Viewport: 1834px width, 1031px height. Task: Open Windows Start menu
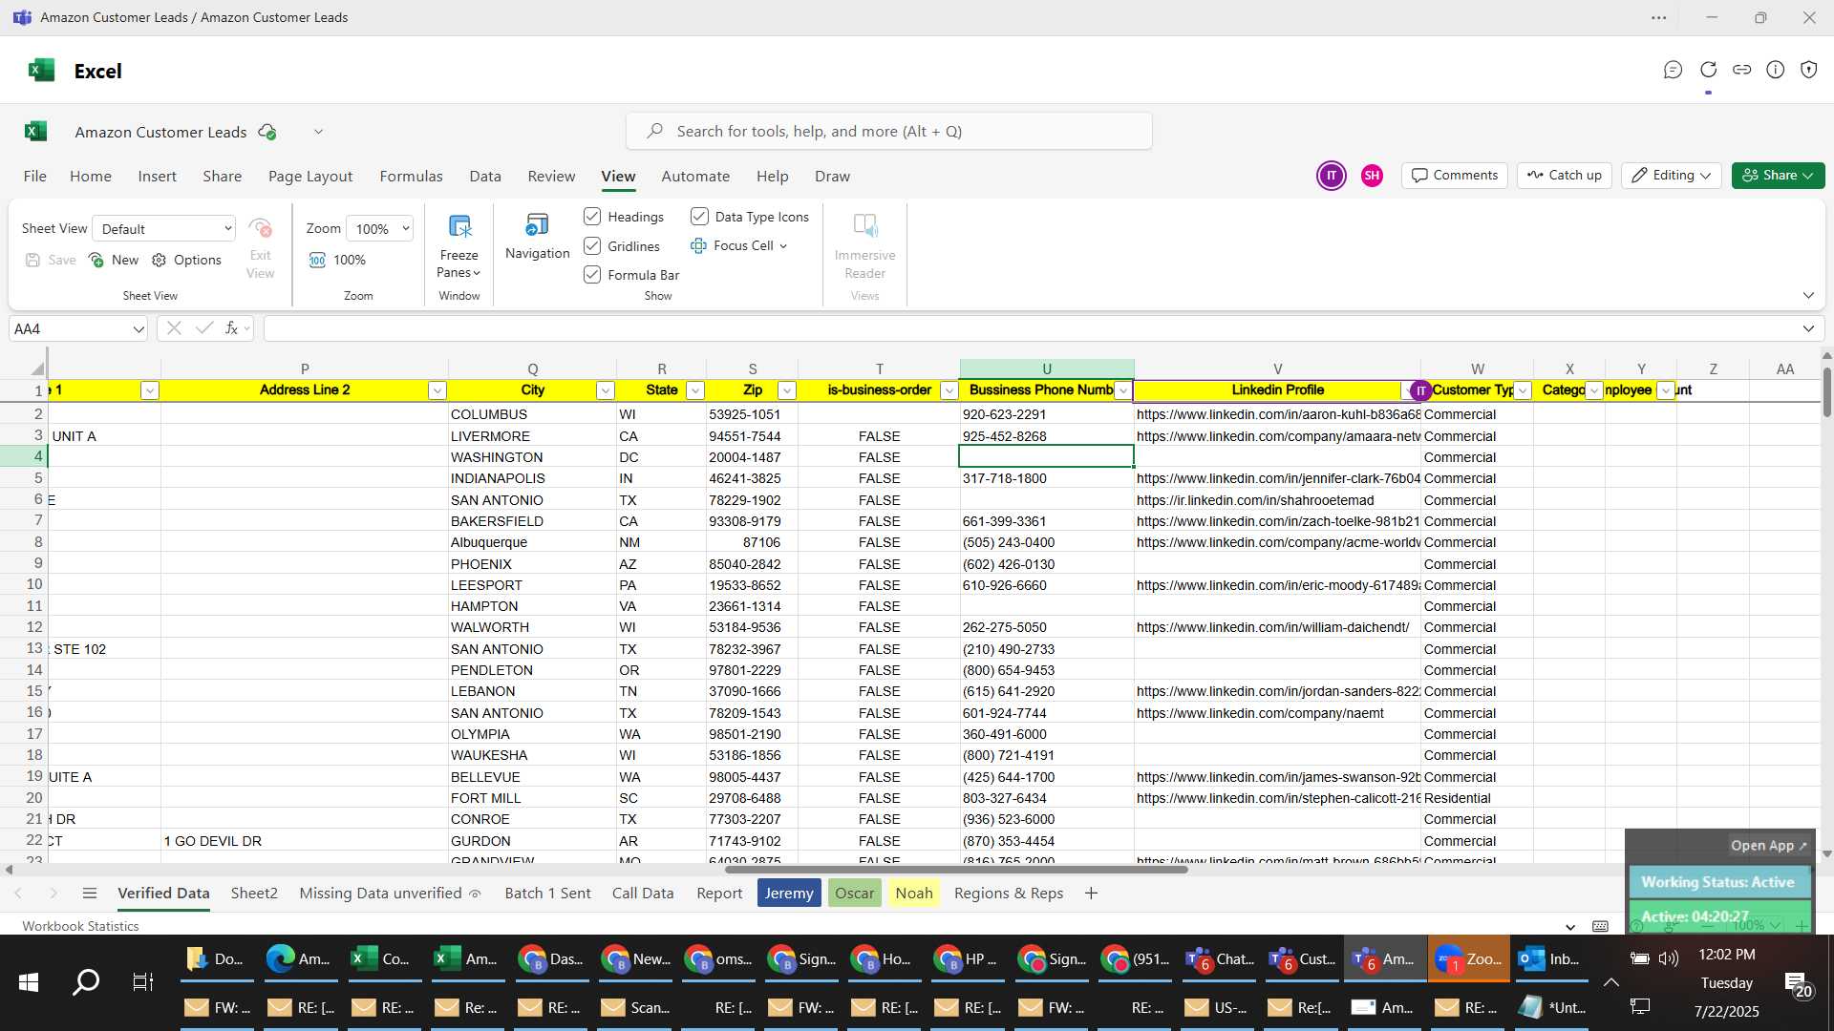(29, 981)
